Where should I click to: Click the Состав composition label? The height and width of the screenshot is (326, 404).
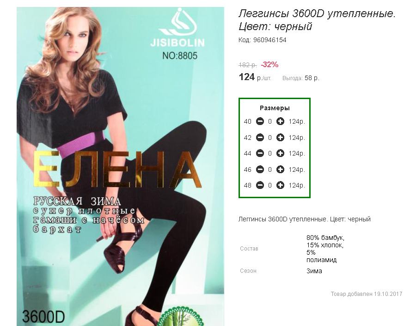point(249,249)
